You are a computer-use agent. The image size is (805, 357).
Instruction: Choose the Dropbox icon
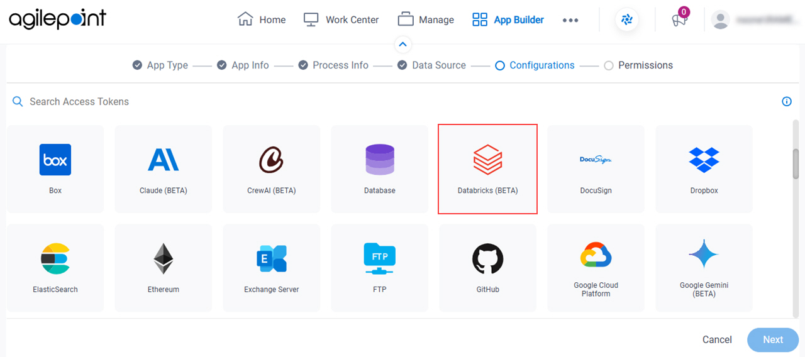704,160
